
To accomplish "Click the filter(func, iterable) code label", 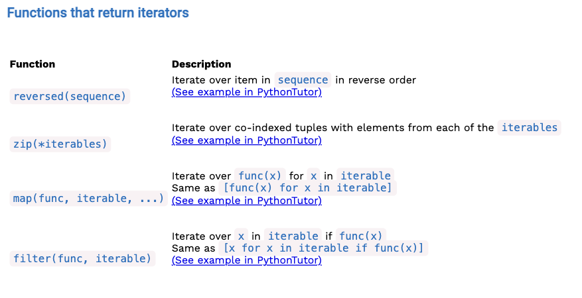I will coord(82,258).
